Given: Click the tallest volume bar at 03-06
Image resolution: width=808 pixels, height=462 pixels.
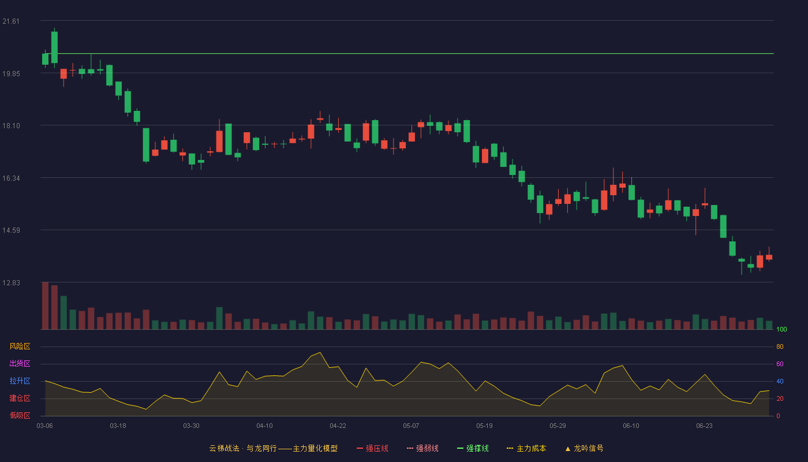Looking at the screenshot, I should (x=45, y=305).
